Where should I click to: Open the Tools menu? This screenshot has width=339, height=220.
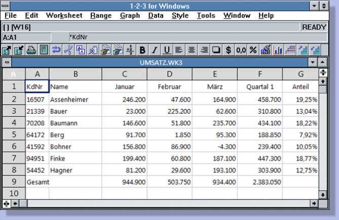pyautogui.click(x=206, y=16)
